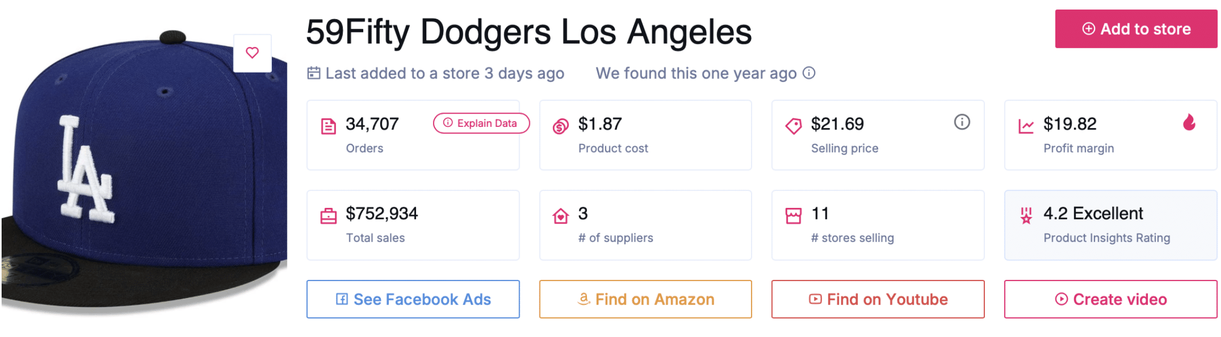Click info icon beside 'found this one year ago'
This screenshot has width=1221, height=337.
[x=809, y=73]
